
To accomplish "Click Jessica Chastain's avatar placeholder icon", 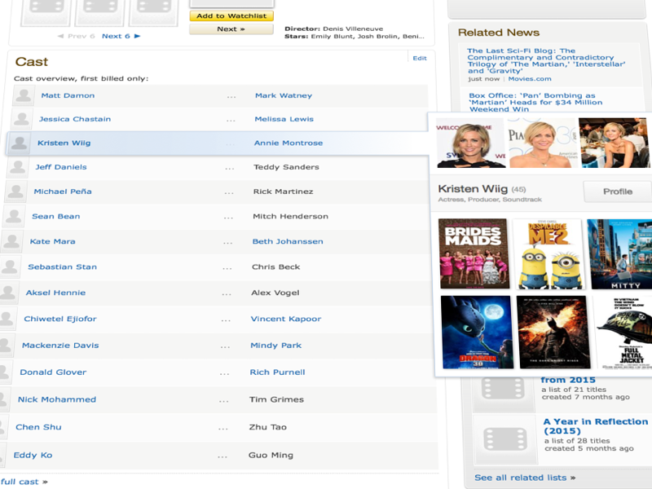I will click(x=21, y=119).
